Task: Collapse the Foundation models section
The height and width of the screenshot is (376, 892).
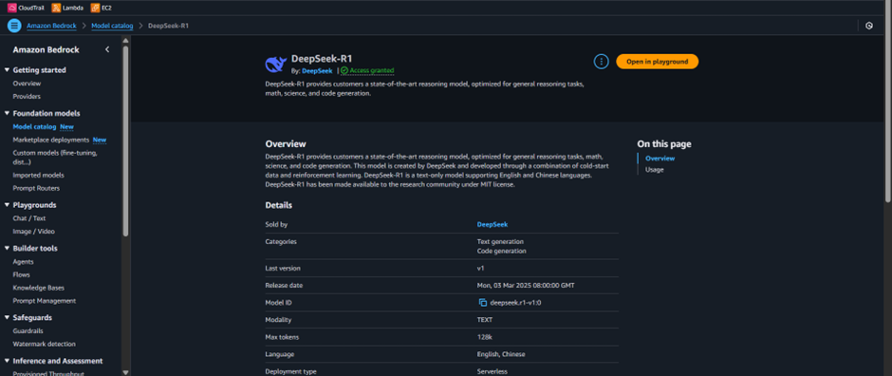Action: [7, 113]
